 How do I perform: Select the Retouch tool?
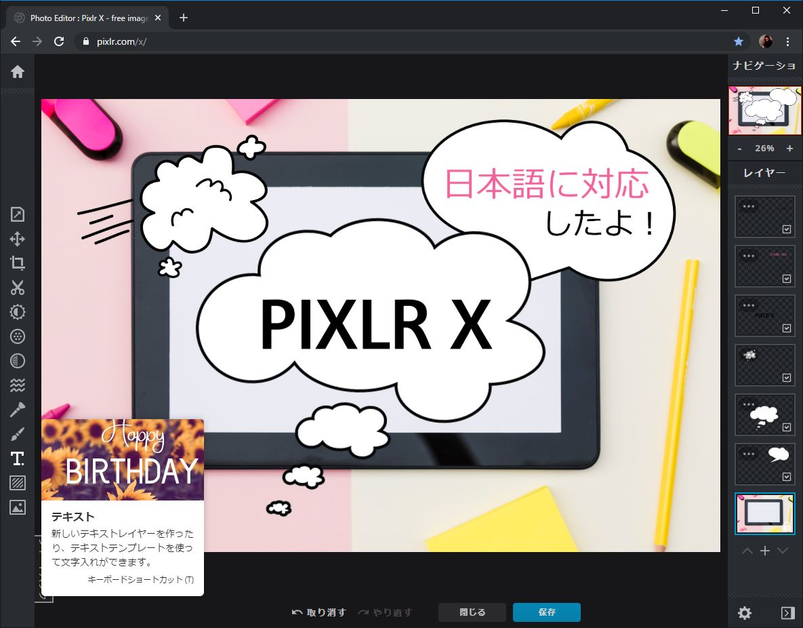(x=18, y=410)
